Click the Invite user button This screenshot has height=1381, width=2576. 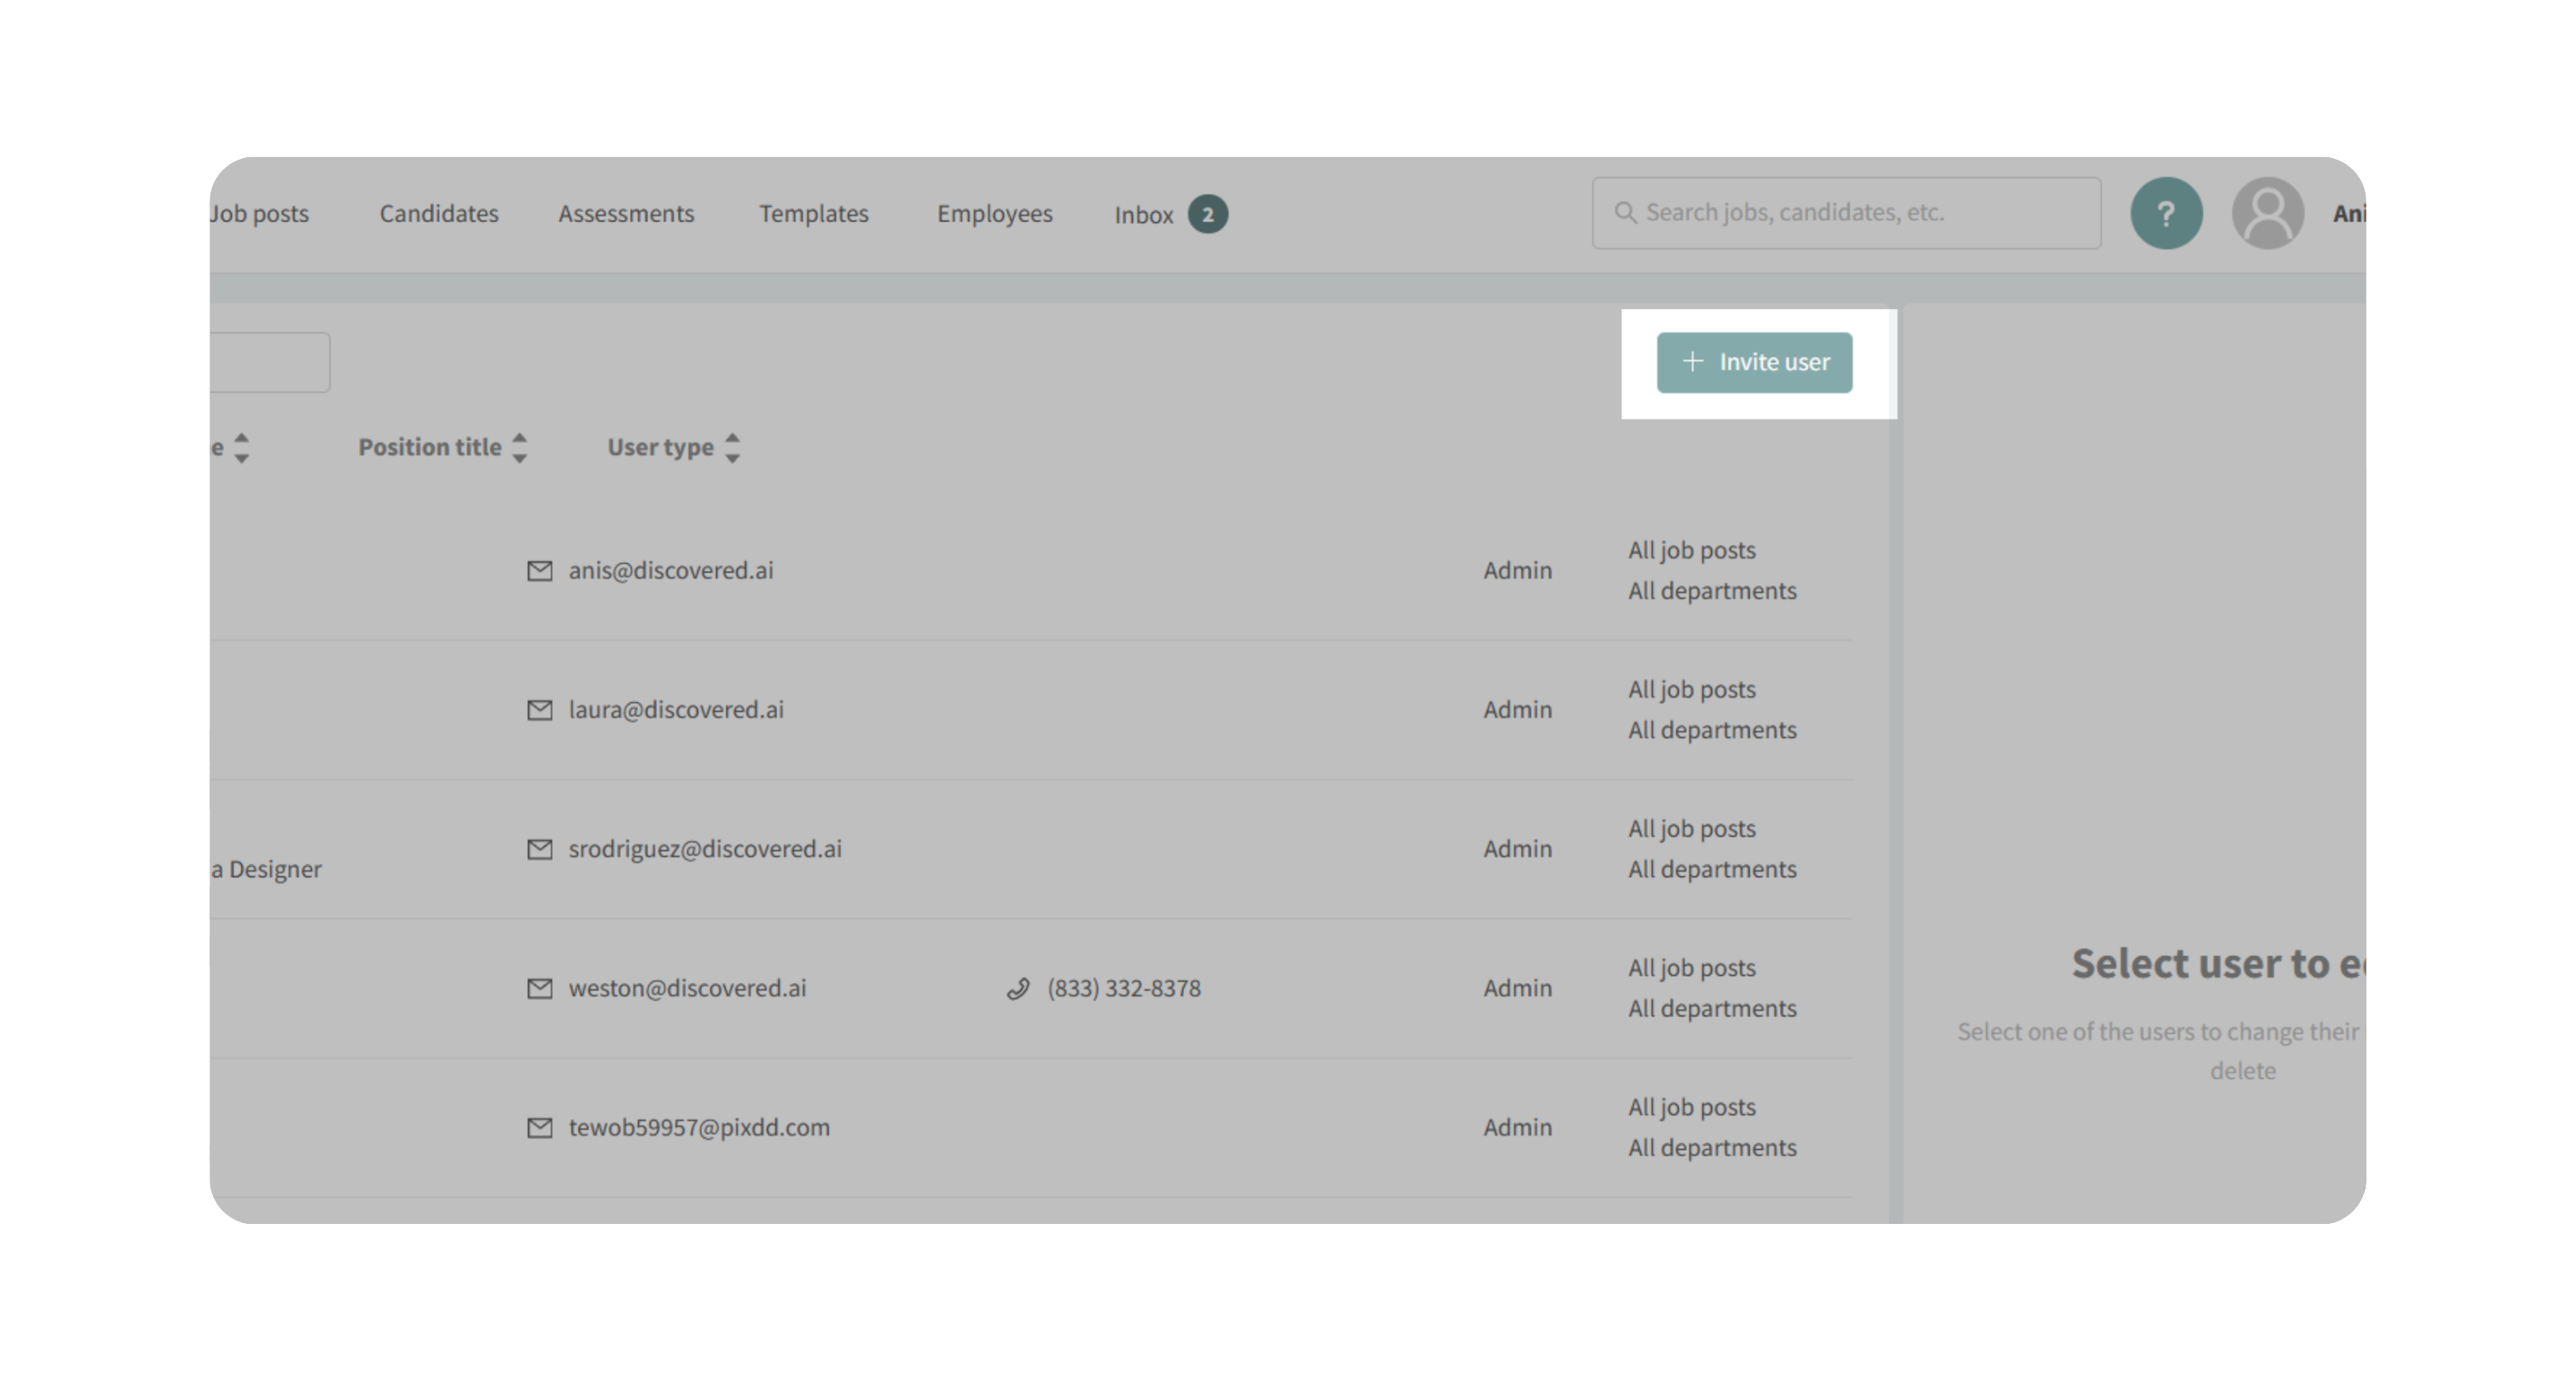point(1754,361)
